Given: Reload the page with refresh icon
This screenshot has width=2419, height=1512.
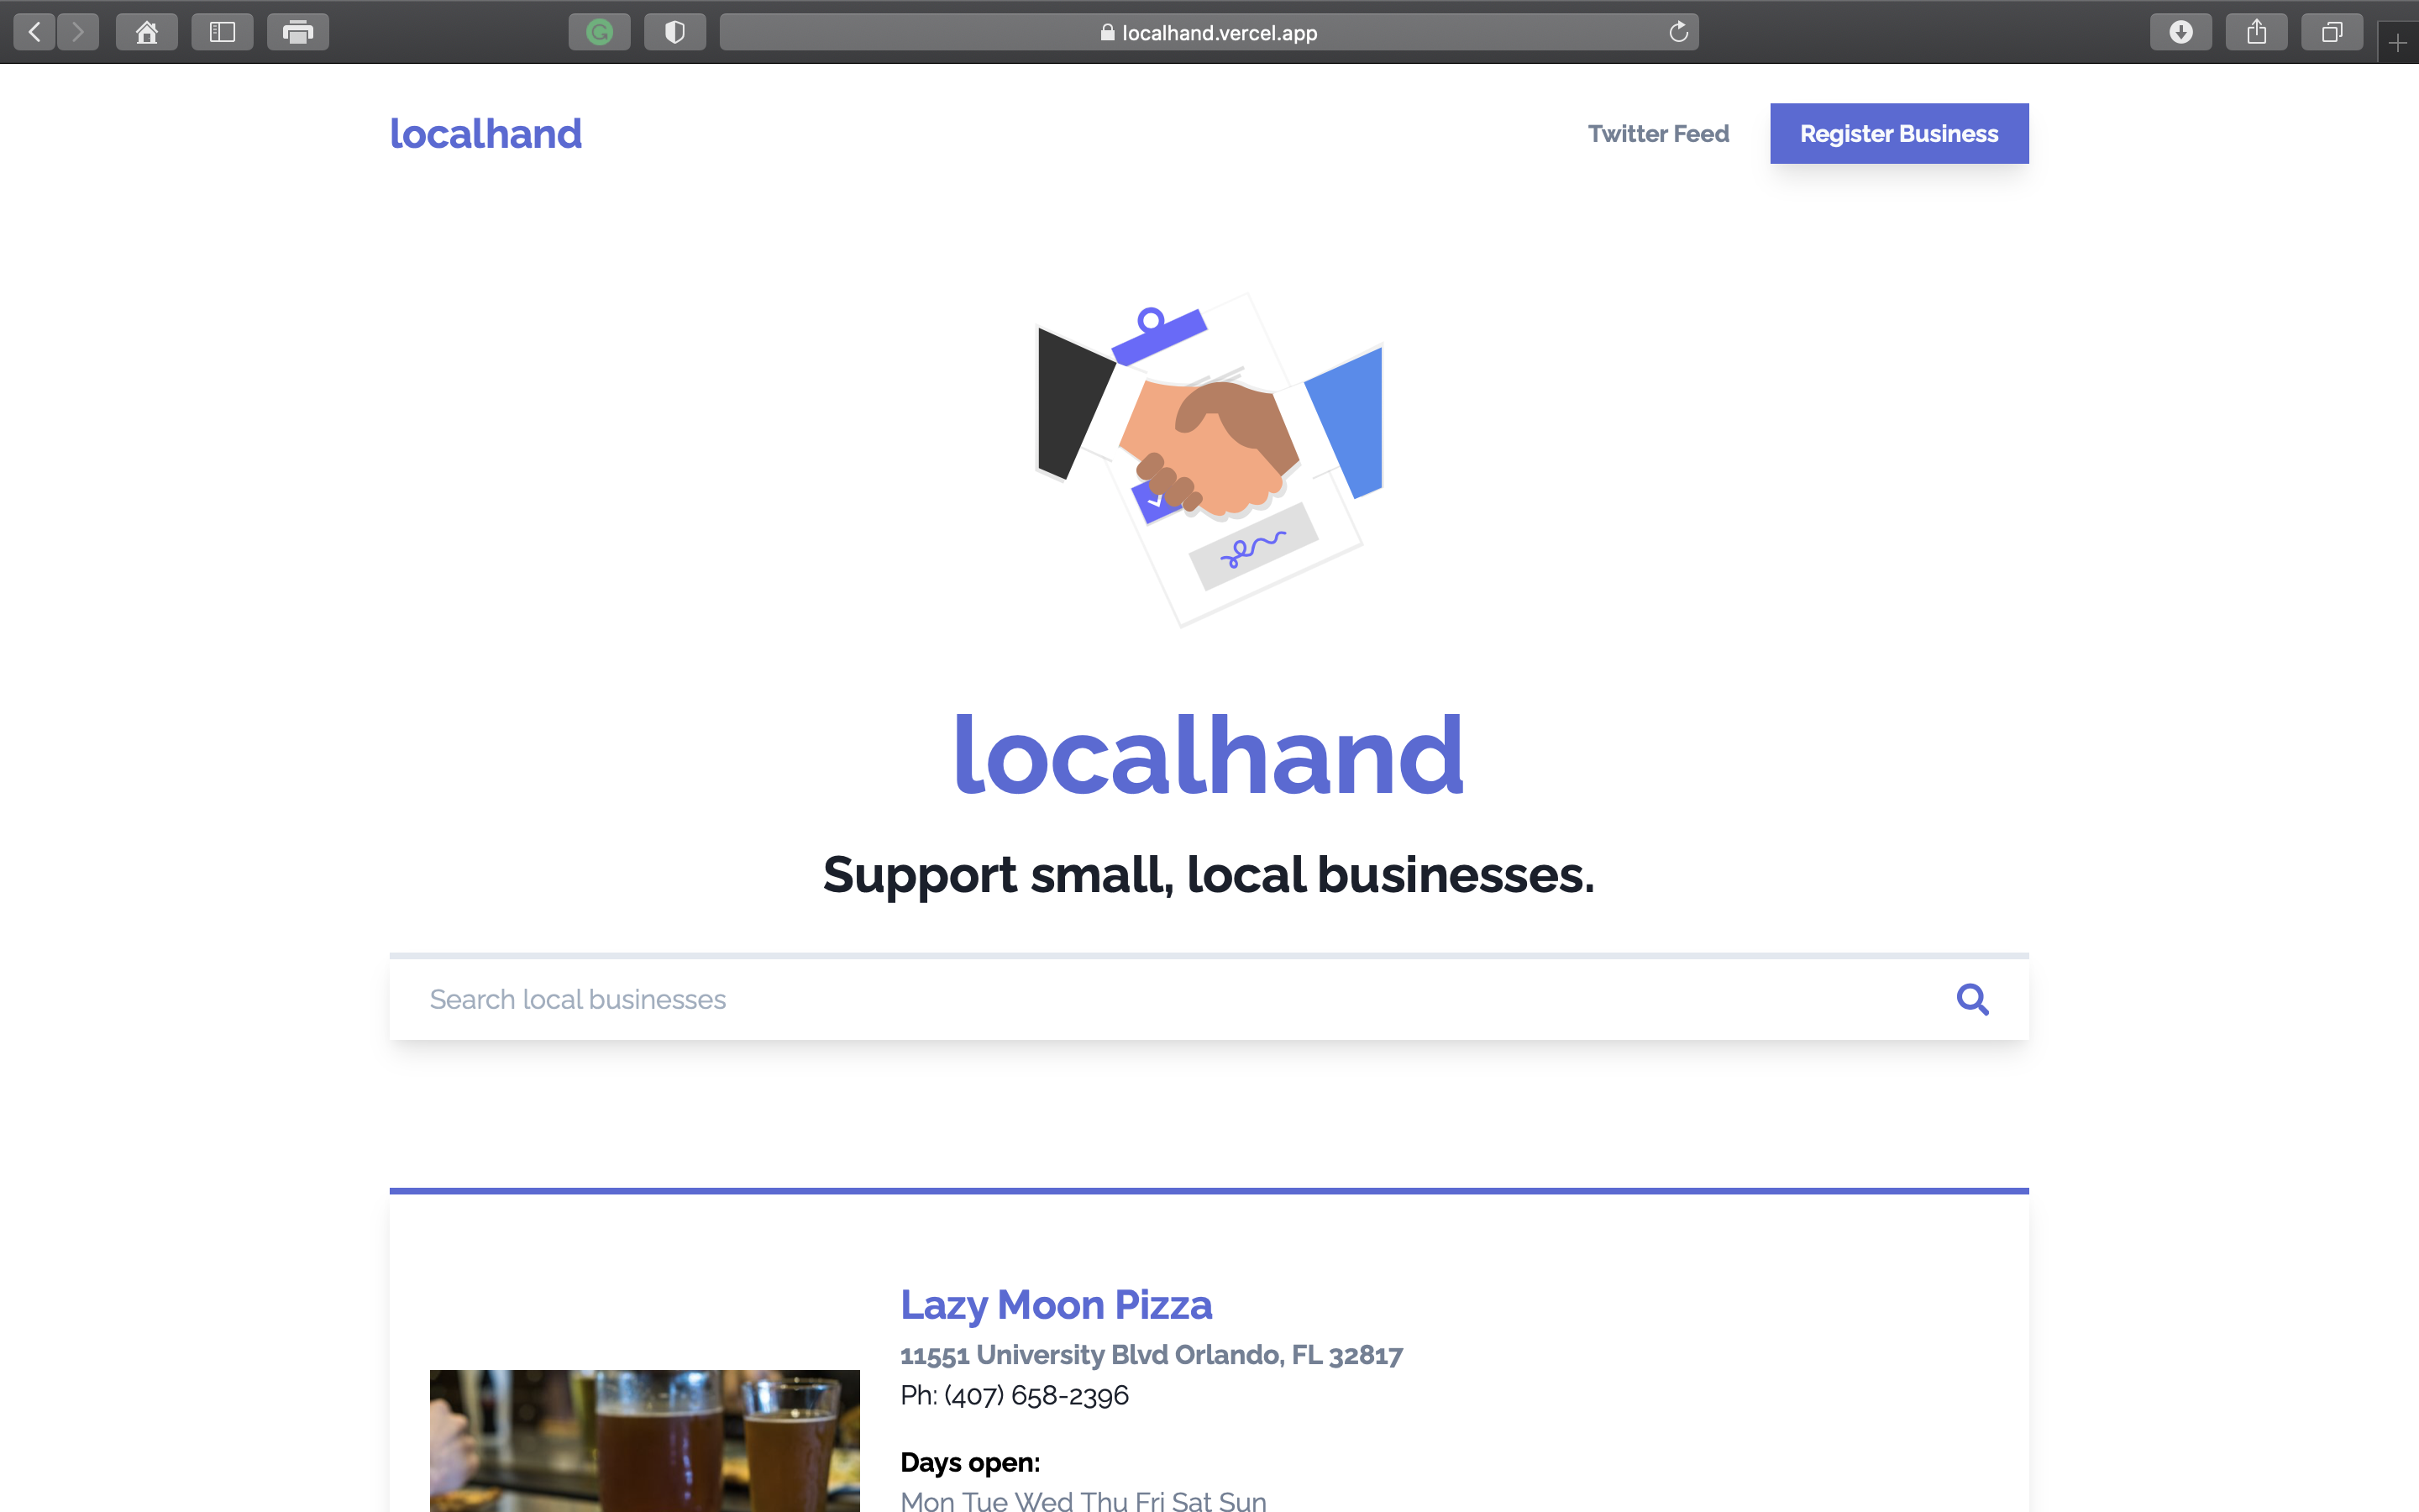Looking at the screenshot, I should pyautogui.click(x=1678, y=32).
